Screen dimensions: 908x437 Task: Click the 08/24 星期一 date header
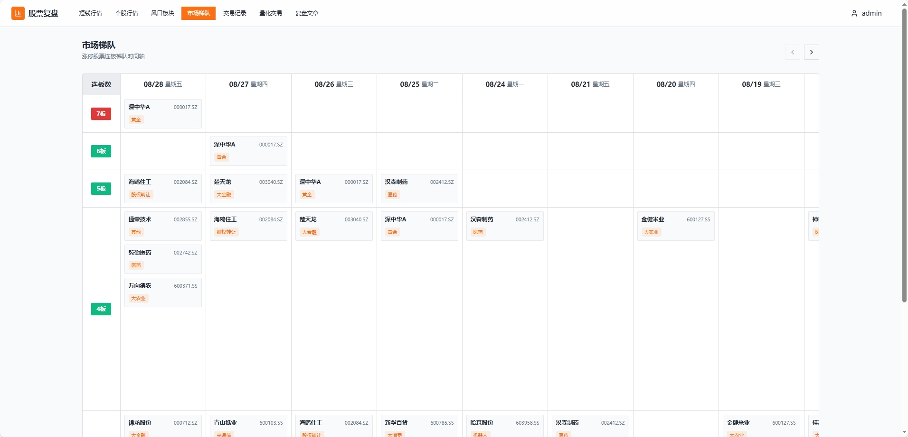505,84
